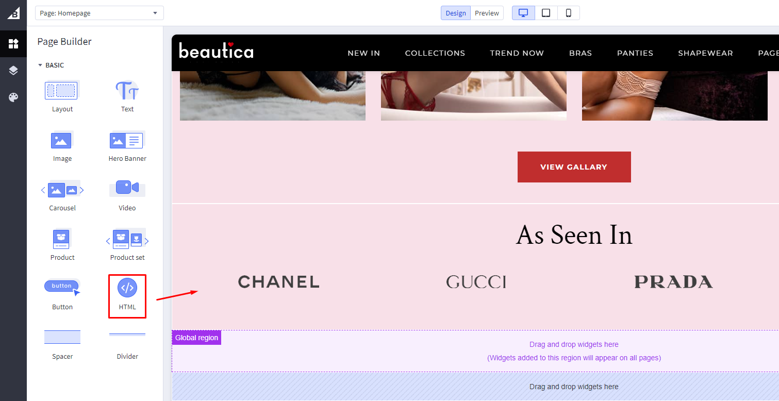The height and width of the screenshot is (401, 779).
Task: Pick the Text widget icon
Action: (x=127, y=90)
